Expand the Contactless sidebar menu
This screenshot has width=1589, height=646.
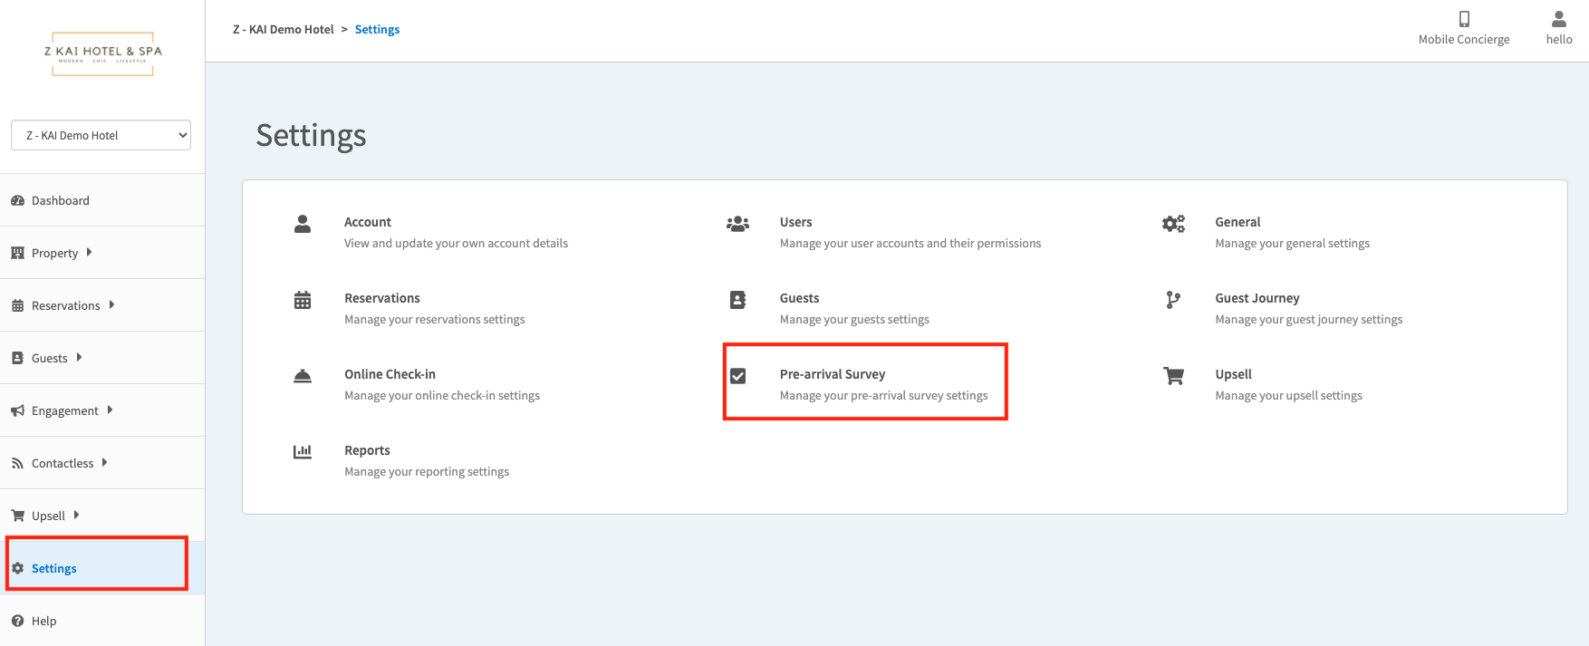[x=62, y=463]
